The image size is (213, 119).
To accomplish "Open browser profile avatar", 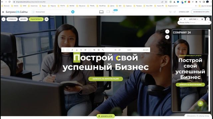I will coord(207,2).
